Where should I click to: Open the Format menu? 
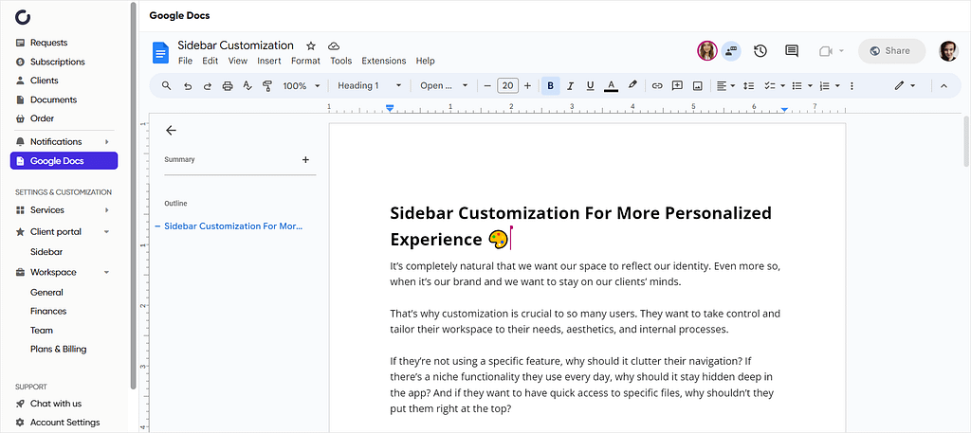[x=306, y=61]
